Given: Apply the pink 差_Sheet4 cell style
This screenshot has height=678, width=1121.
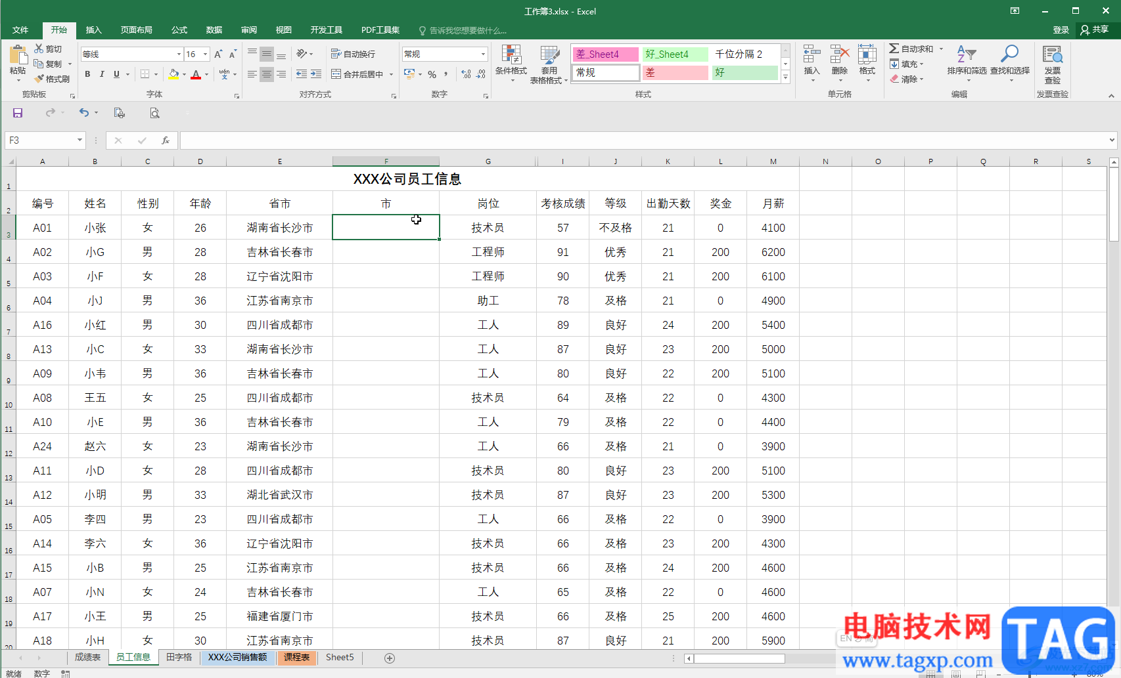Looking at the screenshot, I should [x=605, y=54].
